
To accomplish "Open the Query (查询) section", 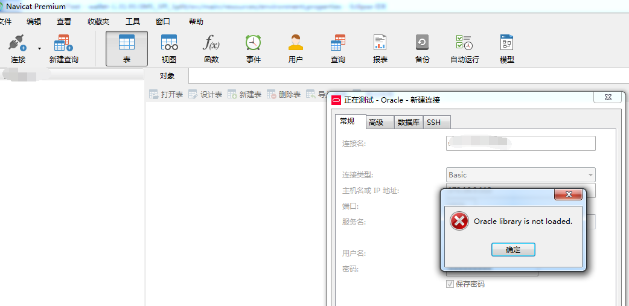I will (x=338, y=48).
